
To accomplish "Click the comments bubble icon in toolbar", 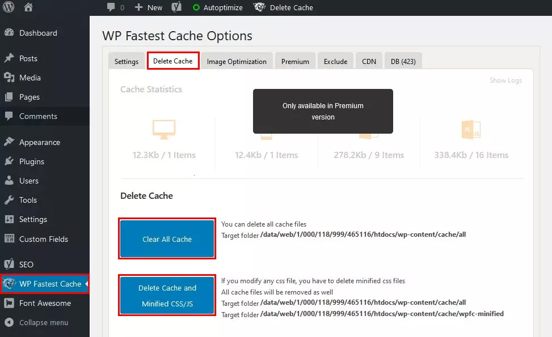I will [x=111, y=7].
